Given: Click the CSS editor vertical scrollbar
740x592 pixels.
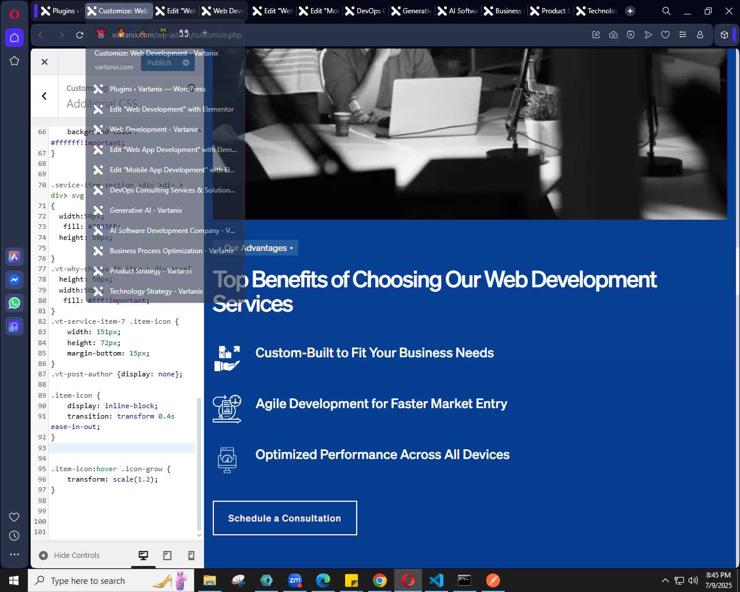Looking at the screenshot, I should tap(199, 462).
